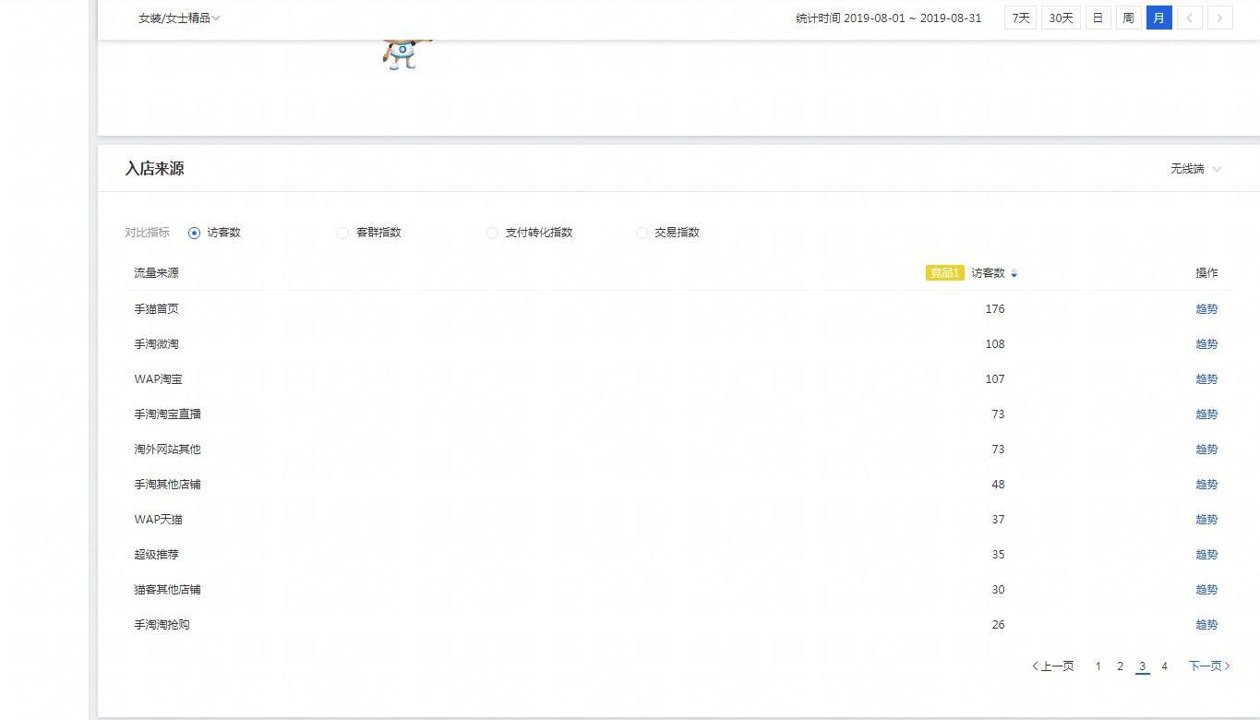Select the 访客数 radio button
The image size is (1260, 720).
[194, 233]
